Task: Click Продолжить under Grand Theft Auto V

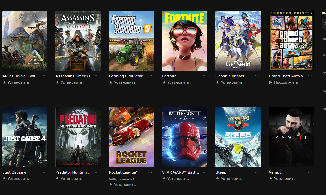Action: (283, 82)
